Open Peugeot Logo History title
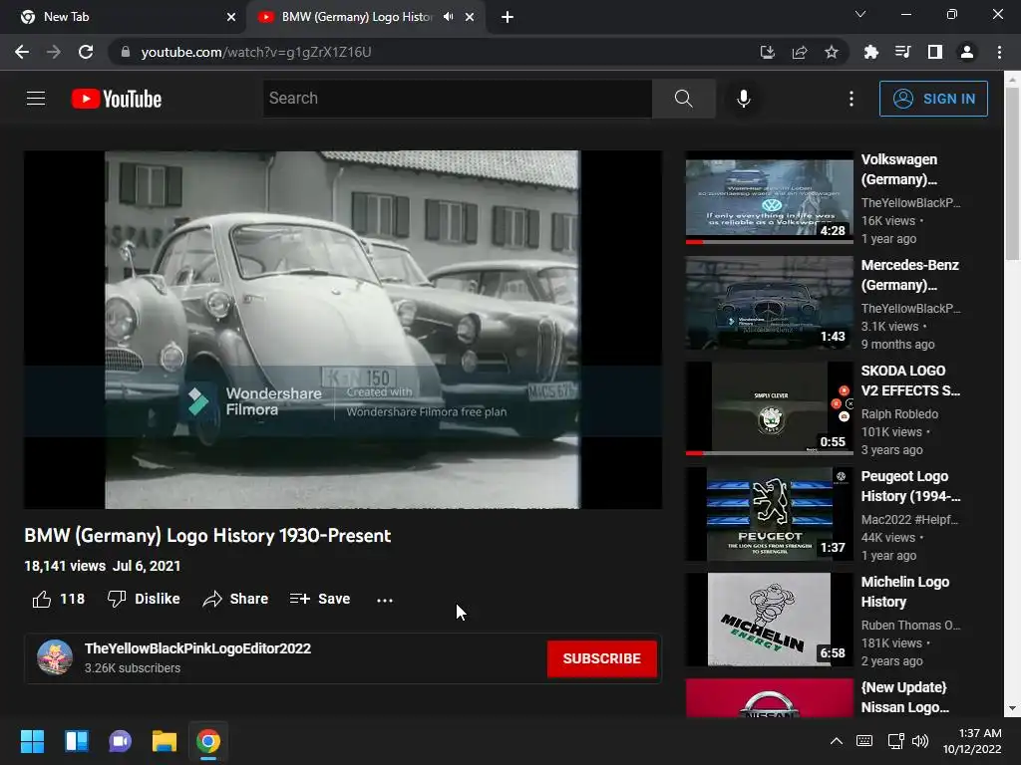 [910, 486]
